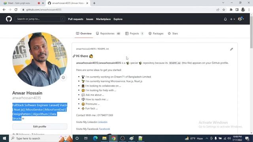Open the user avatar menu in header
253x142 pixels.
241,19
